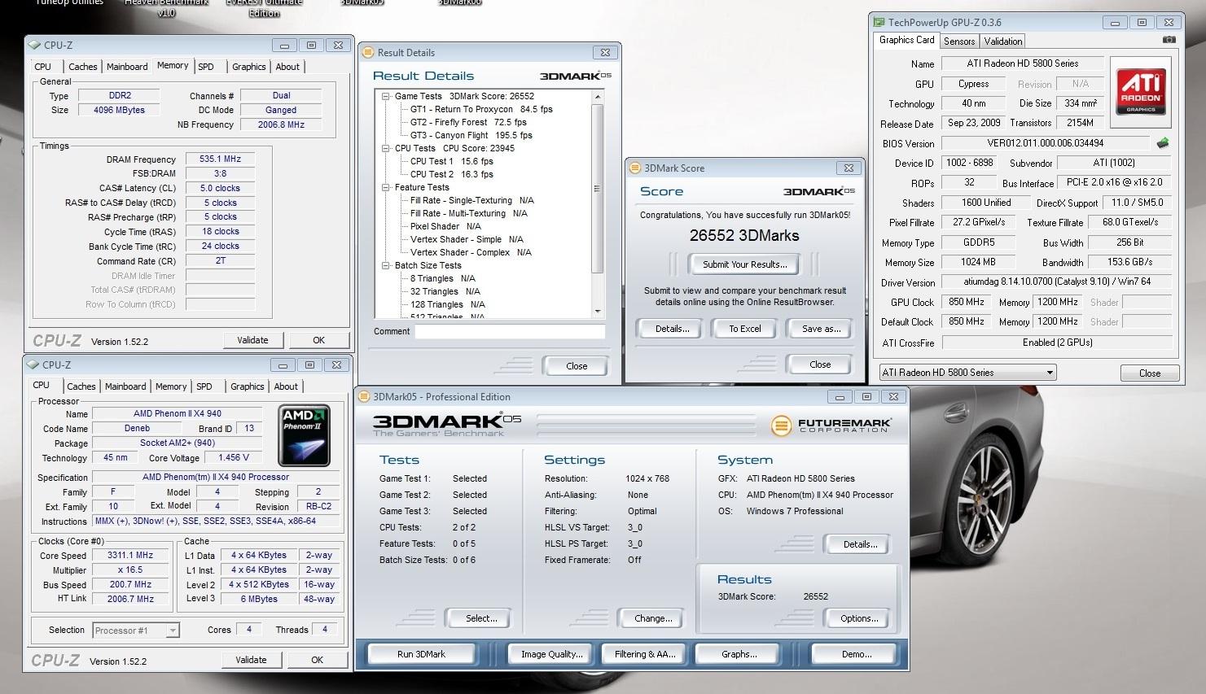Image resolution: width=1206 pixels, height=694 pixels.
Task: Click the Image Quality button
Action: click(x=552, y=654)
